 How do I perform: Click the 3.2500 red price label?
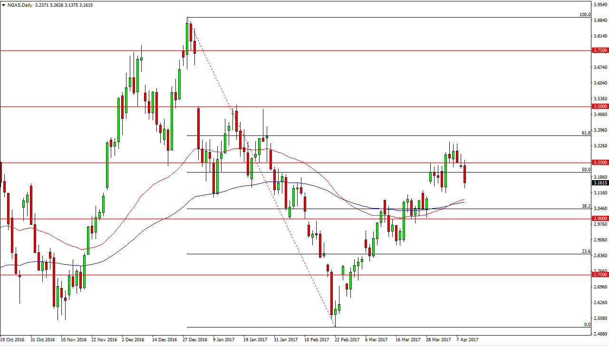(x=599, y=163)
